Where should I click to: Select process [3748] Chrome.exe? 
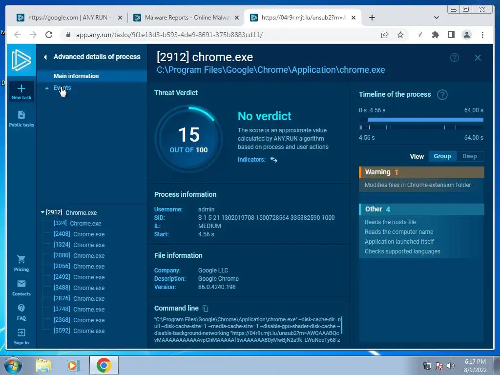pyautogui.click(x=79, y=309)
